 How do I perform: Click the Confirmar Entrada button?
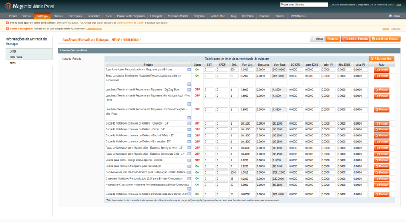(385, 39)
